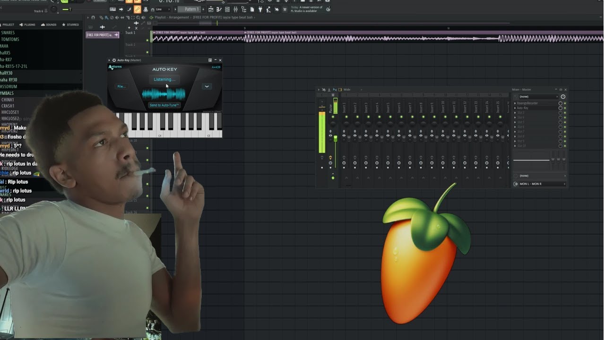
Task: Switch to the SOUNDS browser tab
Action: point(49,25)
